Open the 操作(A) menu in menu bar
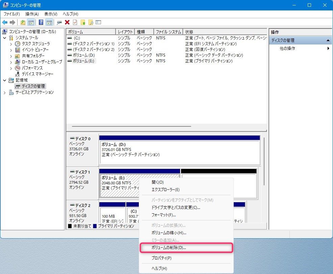333x274 pixels. (32, 14)
